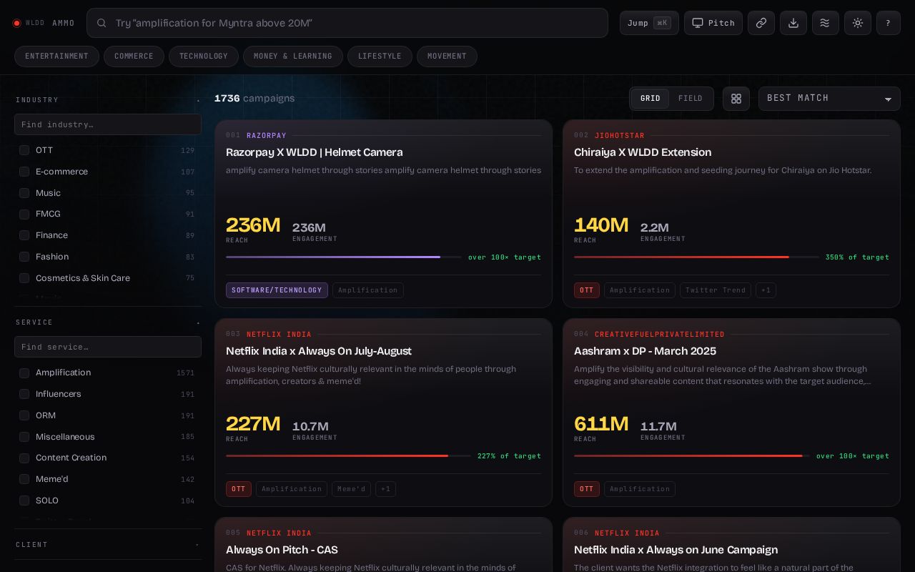Switch to Grid view
The height and width of the screenshot is (572, 915).
(x=651, y=99)
